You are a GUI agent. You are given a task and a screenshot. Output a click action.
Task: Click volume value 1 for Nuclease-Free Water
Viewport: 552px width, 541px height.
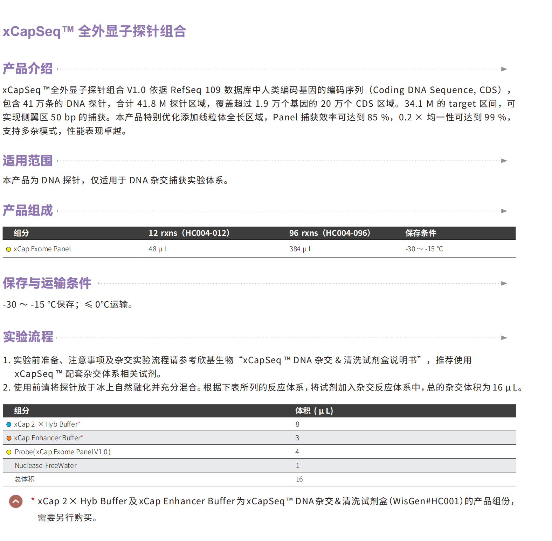click(x=298, y=465)
